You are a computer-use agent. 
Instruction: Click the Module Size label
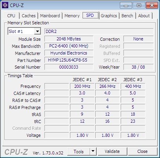pos(29,39)
